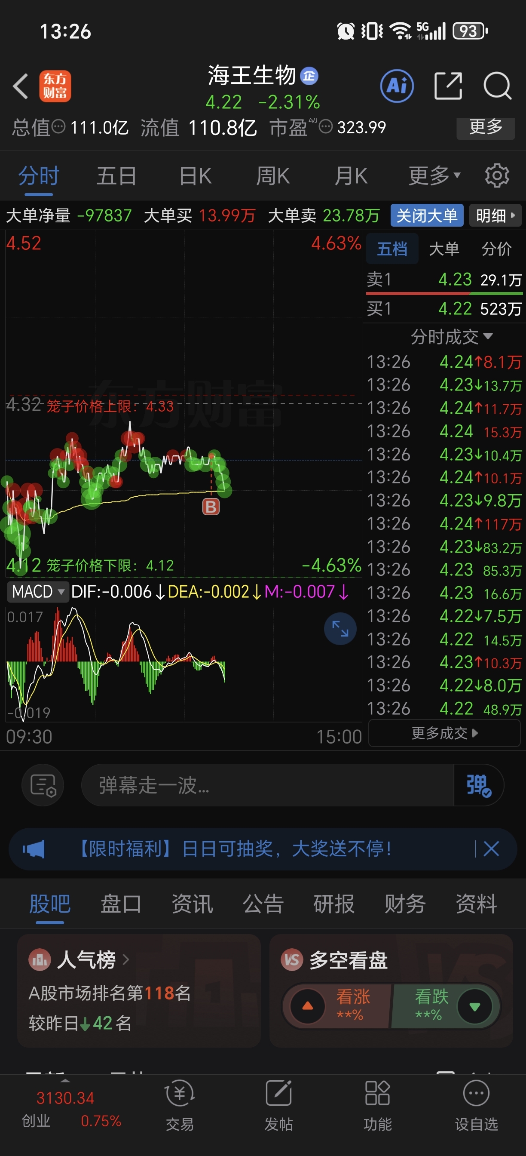Open the 更多 chart period dropdown
Image resolution: width=526 pixels, height=1156 pixels.
[x=434, y=175]
